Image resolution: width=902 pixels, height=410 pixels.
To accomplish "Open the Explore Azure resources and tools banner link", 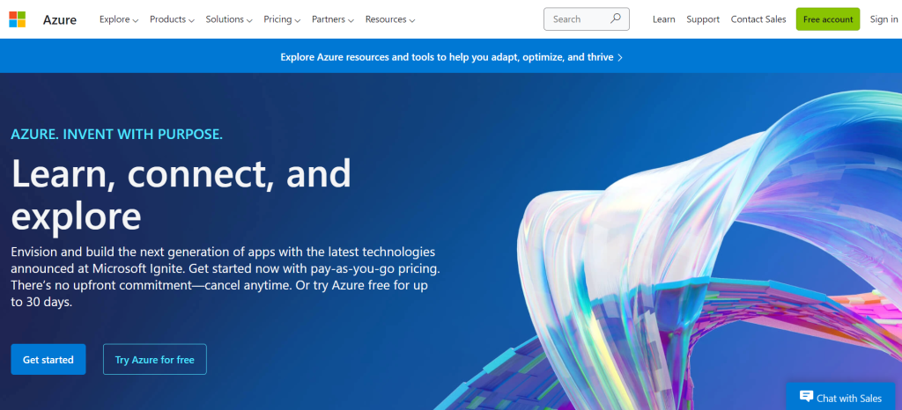I will [452, 57].
